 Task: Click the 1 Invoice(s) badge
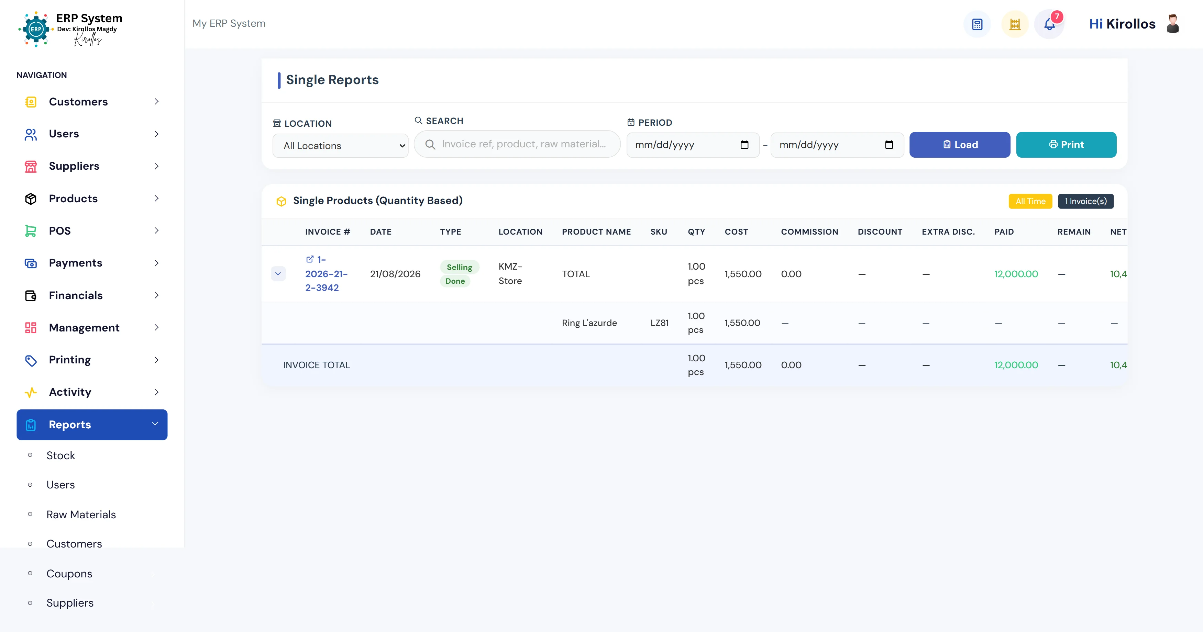click(x=1085, y=201)
